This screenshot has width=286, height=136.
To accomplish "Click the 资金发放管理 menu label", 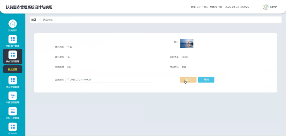I will [x=13, y=87].
